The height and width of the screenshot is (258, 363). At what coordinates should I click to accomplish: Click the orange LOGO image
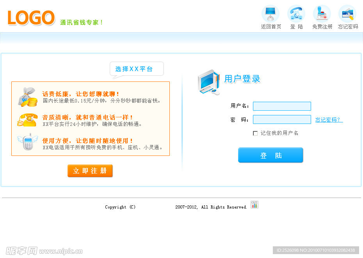31,18
